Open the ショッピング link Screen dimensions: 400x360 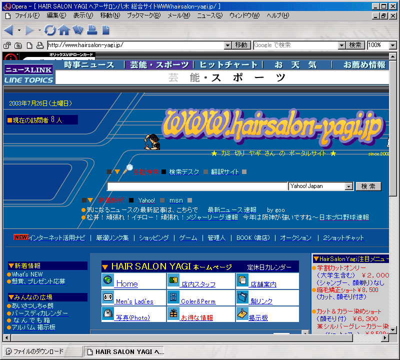point(154,238)
